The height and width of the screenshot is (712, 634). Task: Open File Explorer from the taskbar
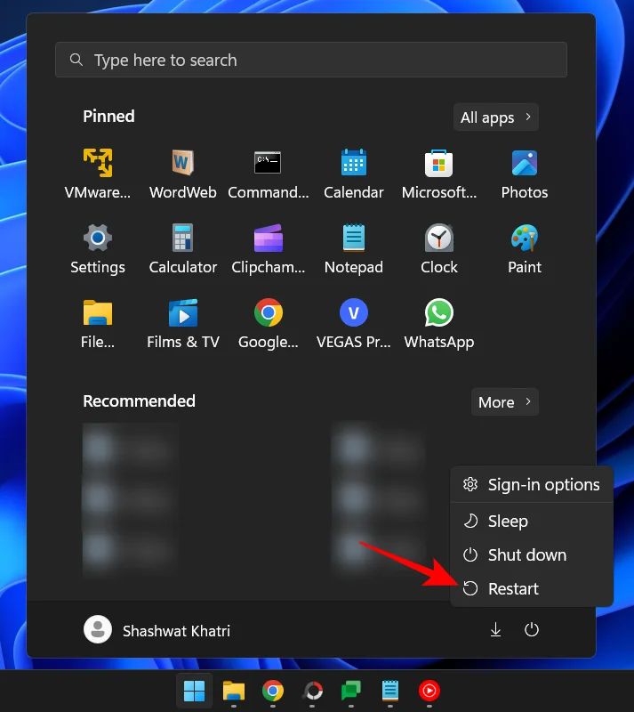click(234, 691)
